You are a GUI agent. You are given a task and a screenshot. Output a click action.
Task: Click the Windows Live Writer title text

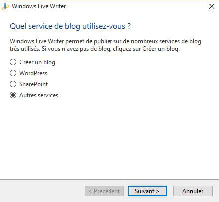(39, 6)
